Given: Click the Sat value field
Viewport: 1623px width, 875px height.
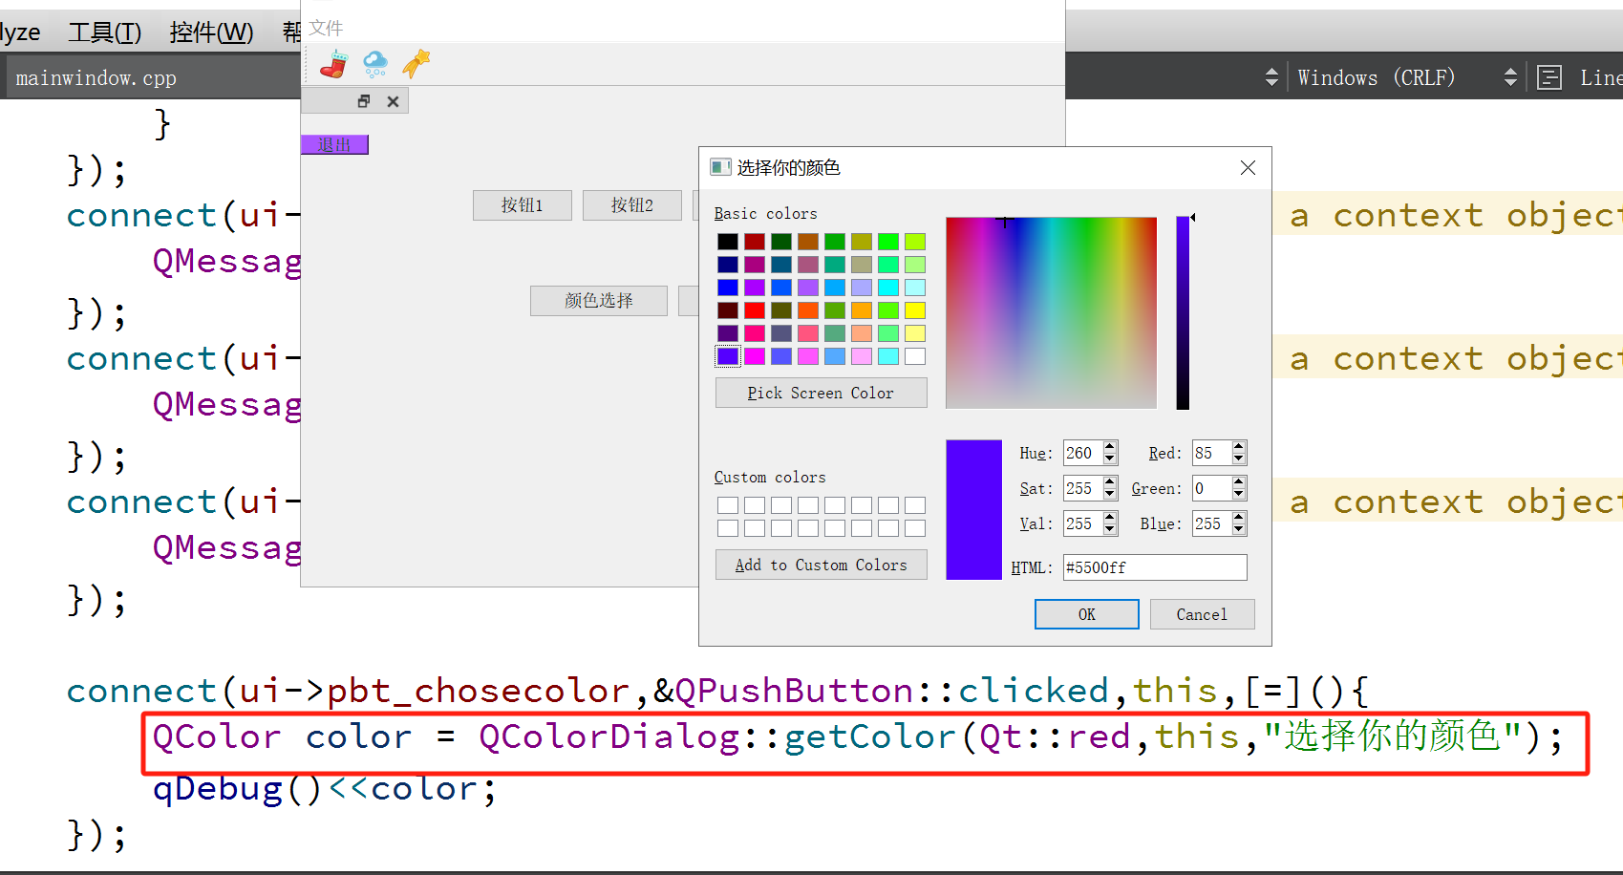Looking at the screenshot, I should (1082, 488).
